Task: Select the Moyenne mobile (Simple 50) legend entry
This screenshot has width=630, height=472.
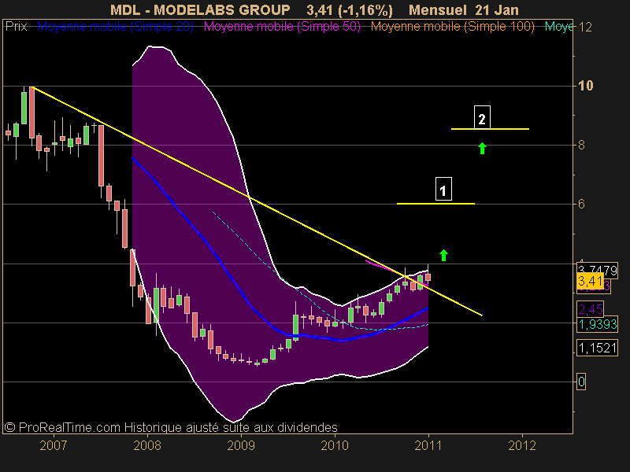Action: click(x=282, y=27)
